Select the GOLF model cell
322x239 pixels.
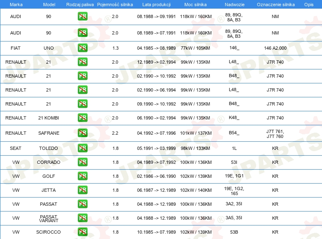point(49,176)
